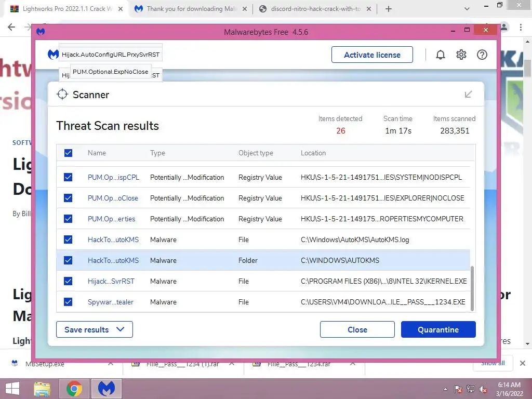Image resolution: width=532 pixels, height=399 pixels.
Task: Click the Close button in scan results
Action: 357,329
